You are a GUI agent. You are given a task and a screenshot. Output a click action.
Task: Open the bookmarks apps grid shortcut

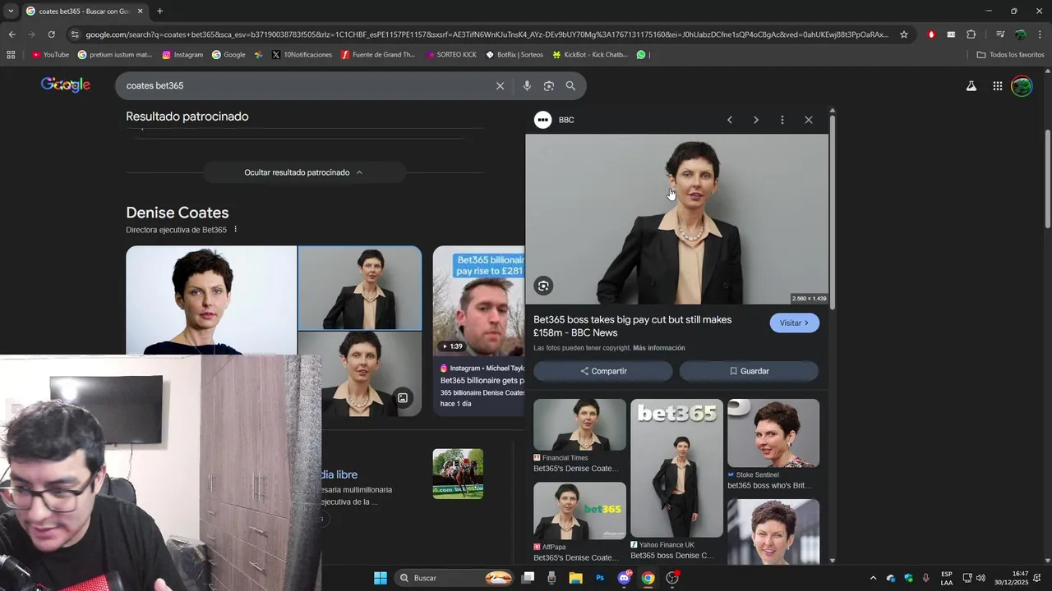pos(11,55)
